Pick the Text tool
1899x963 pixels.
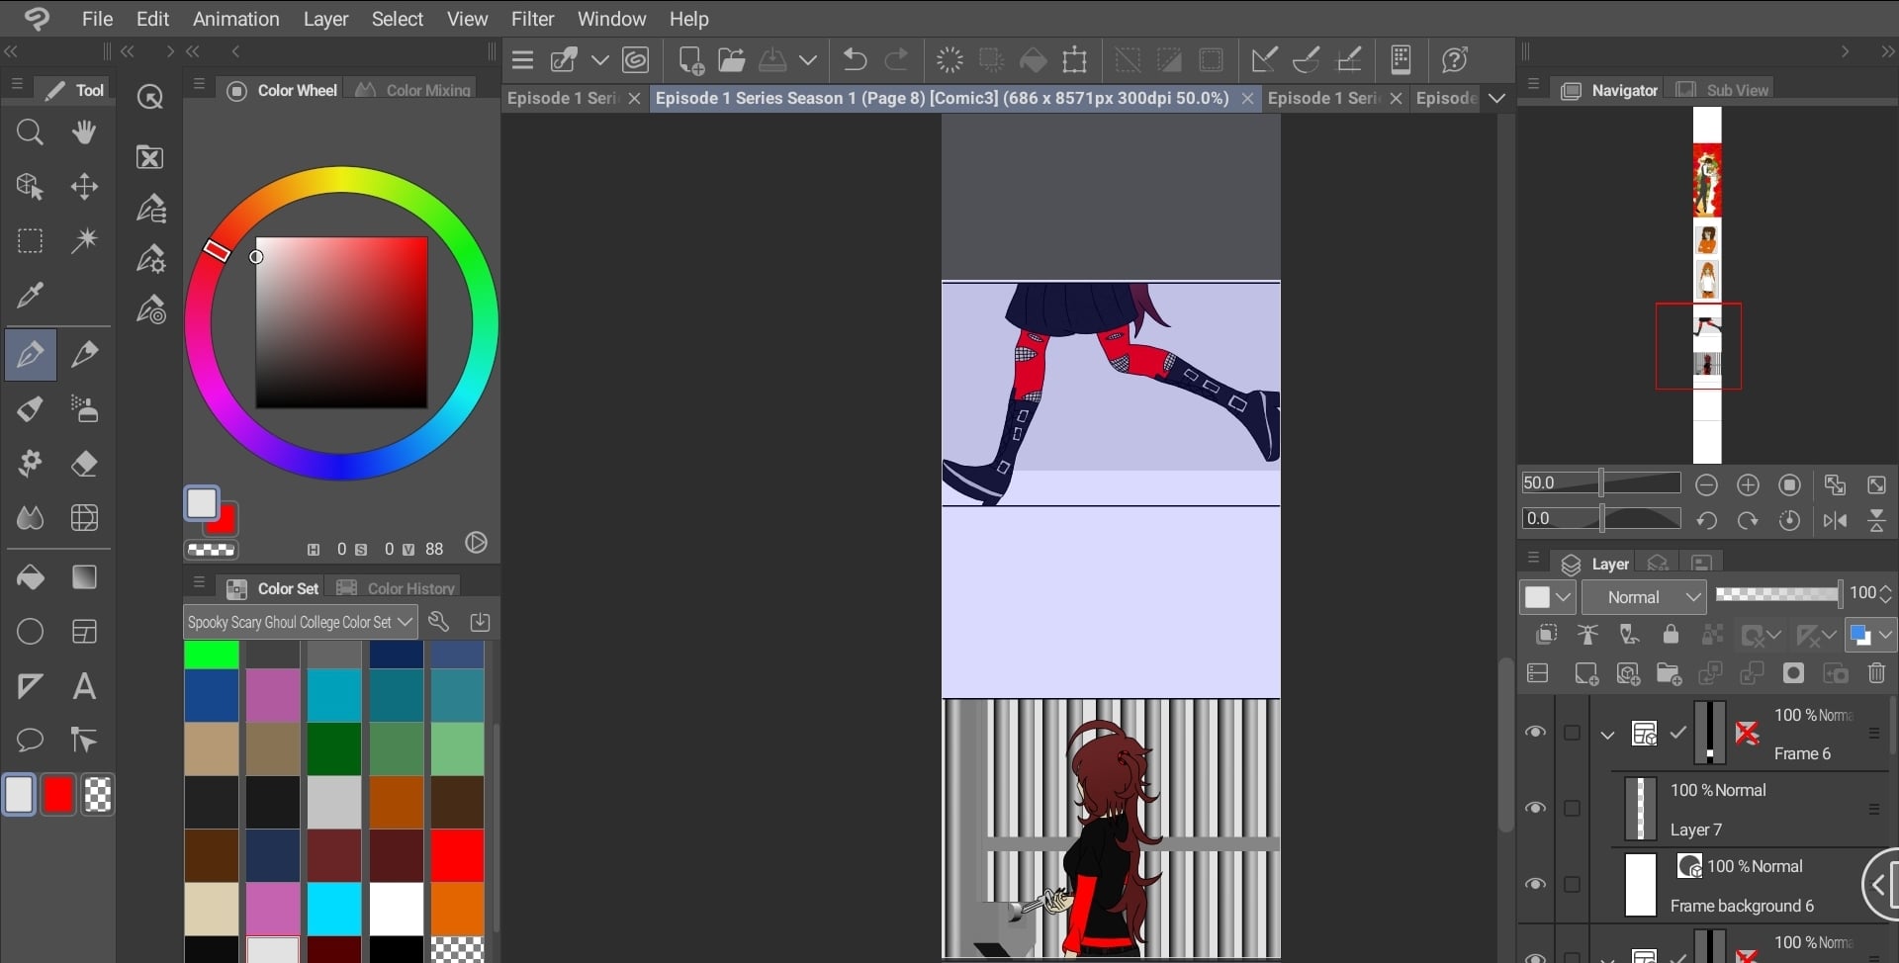(84, 686)
